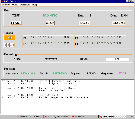Click the T1 trigger label

[x=25, y=38]
